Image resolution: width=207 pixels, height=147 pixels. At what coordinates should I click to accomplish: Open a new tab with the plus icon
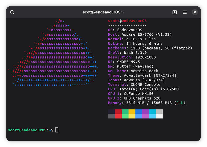point(175,12)
